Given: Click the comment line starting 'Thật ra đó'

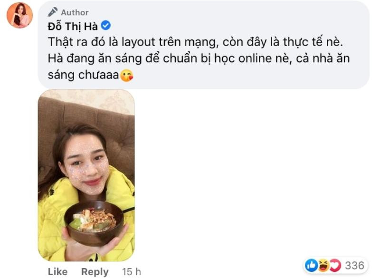Looking at the screenshot, I should (195, 42).
